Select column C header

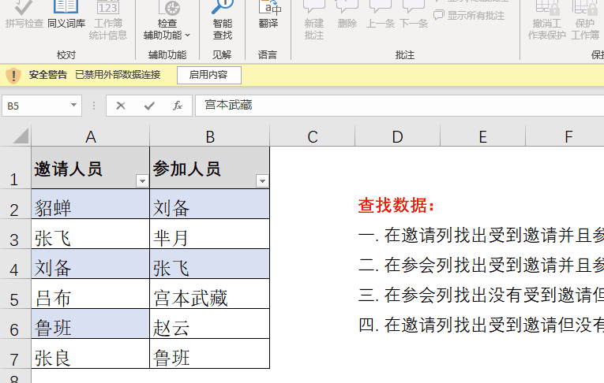coord(313,136)
